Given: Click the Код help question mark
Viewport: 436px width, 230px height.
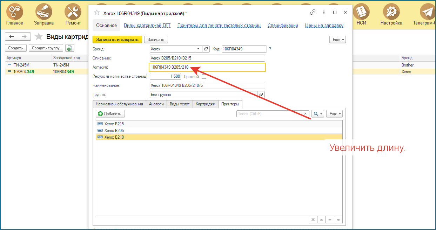Looking at the screenshot, I should [270, 49].
